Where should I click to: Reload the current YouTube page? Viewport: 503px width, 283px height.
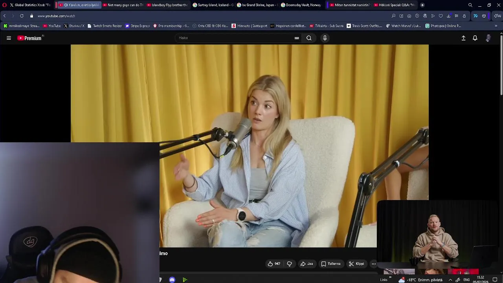point(22,16)
